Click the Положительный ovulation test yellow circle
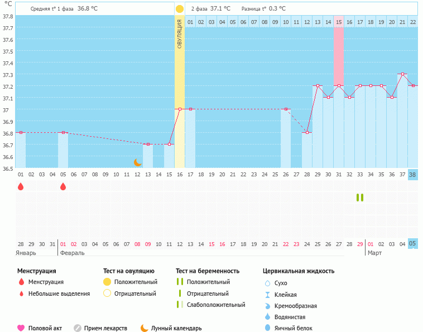The width and height of the screenshot is (423, 332). (x=107, y=282)
